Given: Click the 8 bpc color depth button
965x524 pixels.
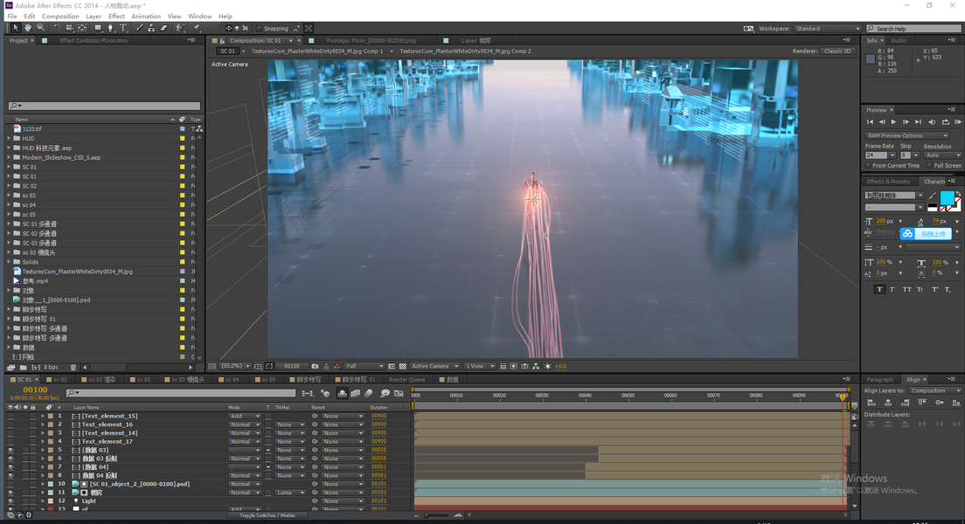Looking at the screenshot, I should pyautogui.click(x=51, y=367).
